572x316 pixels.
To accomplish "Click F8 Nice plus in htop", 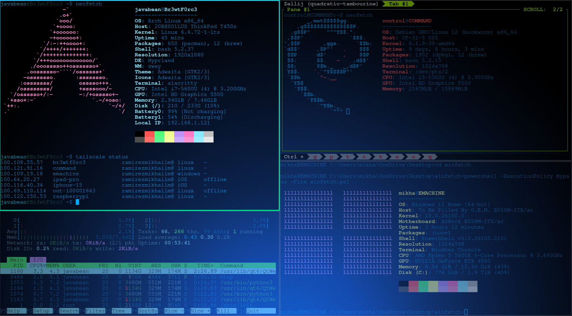I will [x=197, y=311].
